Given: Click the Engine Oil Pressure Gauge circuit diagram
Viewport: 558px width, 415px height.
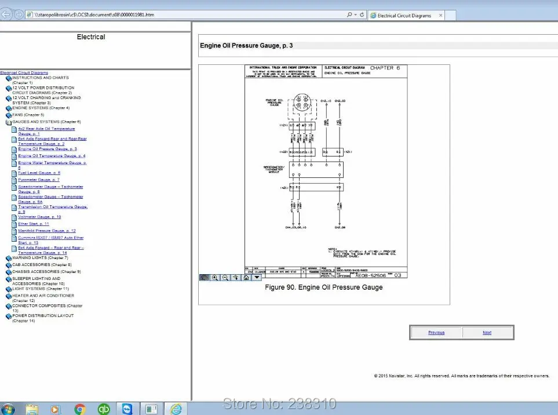Looking at the screenshot, I should click(x=326, y=171).
